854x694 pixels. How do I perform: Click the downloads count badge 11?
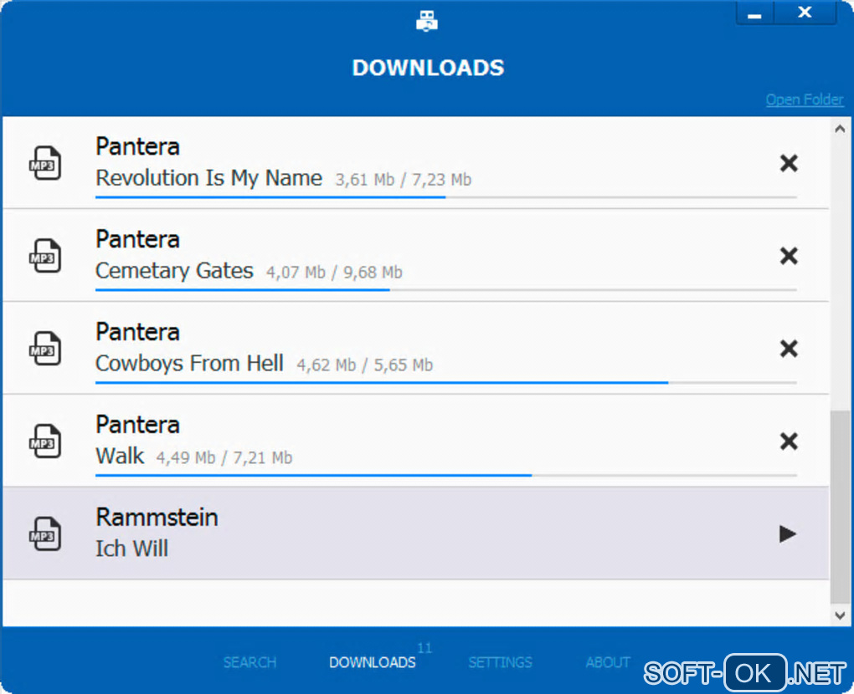424,648
